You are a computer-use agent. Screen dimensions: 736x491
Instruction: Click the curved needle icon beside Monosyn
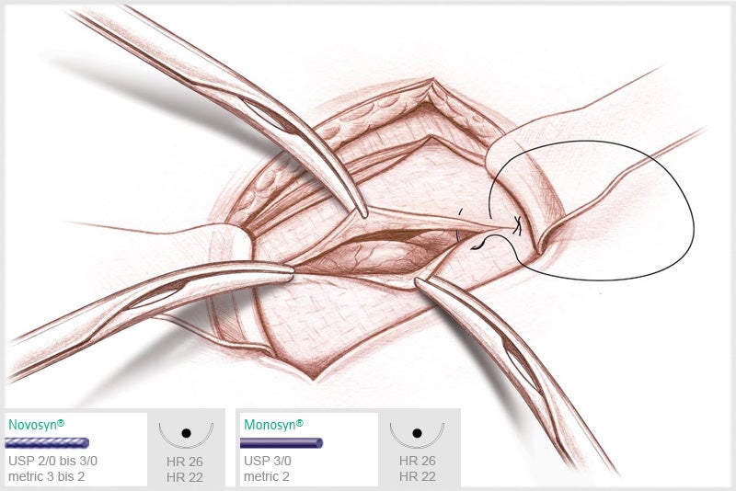417,435
